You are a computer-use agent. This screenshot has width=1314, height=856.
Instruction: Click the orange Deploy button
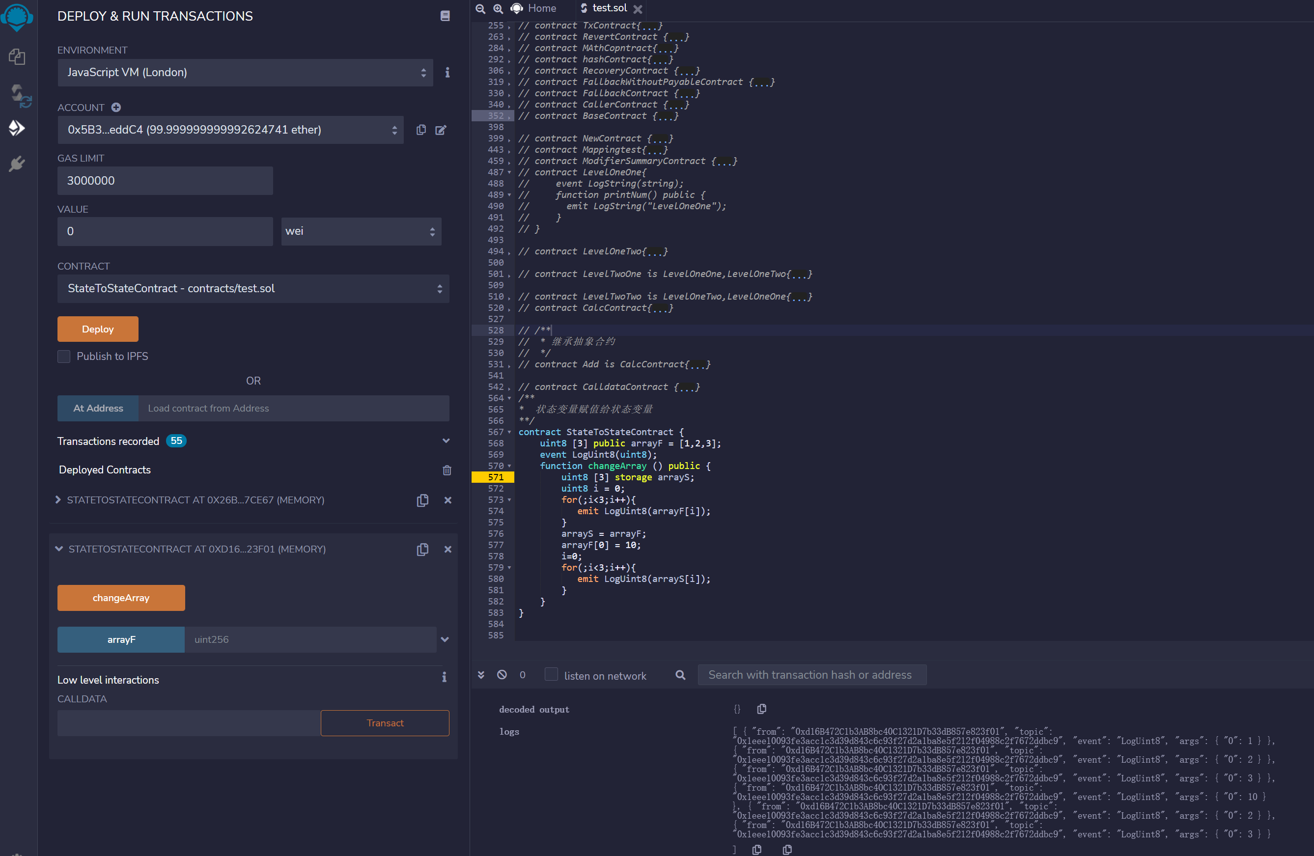tap(98, 330)
